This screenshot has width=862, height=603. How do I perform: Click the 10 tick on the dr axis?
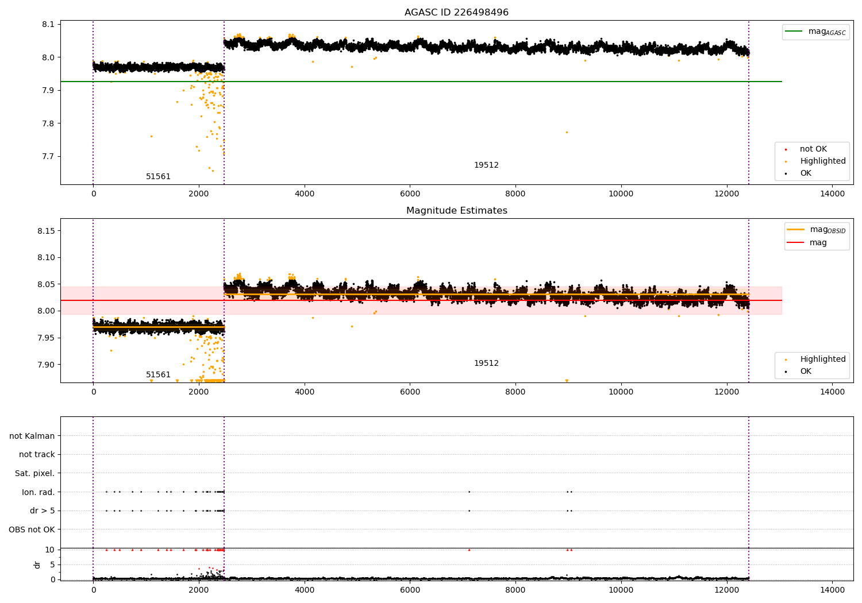click(50, 550)
